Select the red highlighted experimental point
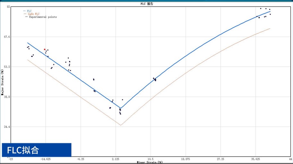 [x=45, y=49]
